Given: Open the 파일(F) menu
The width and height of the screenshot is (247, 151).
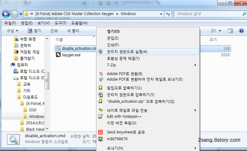Looking at the screenshot, I should pos(10,23).
